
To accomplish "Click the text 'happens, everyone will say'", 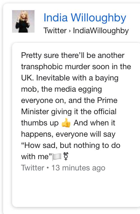I will coord(68,134).
